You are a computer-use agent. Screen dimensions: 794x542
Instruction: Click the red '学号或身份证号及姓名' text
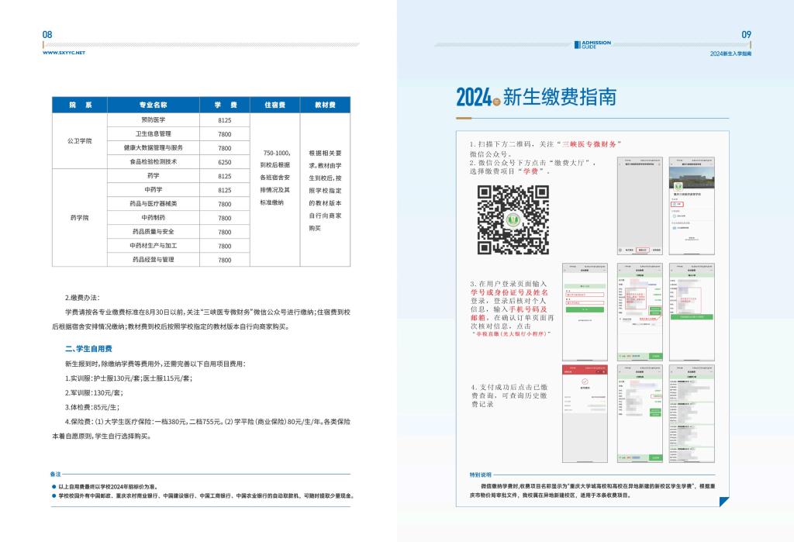pos(509,293)
